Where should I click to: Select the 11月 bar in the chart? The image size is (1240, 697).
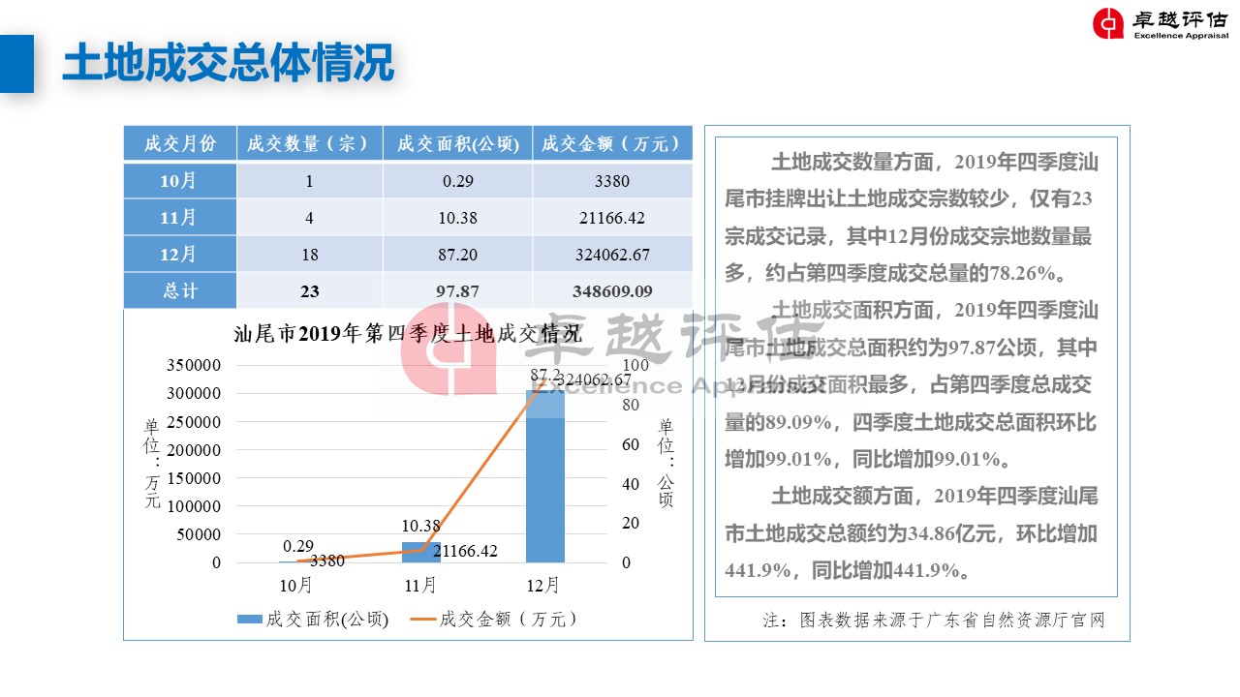[420, 552]
